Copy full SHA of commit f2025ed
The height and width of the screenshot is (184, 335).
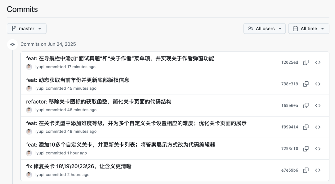pos(306,62)
